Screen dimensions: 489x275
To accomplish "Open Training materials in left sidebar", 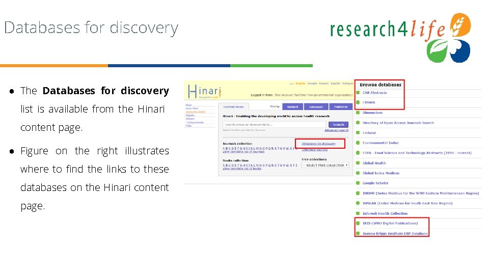I will 195,123.
